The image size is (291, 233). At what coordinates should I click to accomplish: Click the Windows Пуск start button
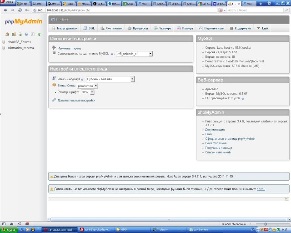(x=9, y=230)
